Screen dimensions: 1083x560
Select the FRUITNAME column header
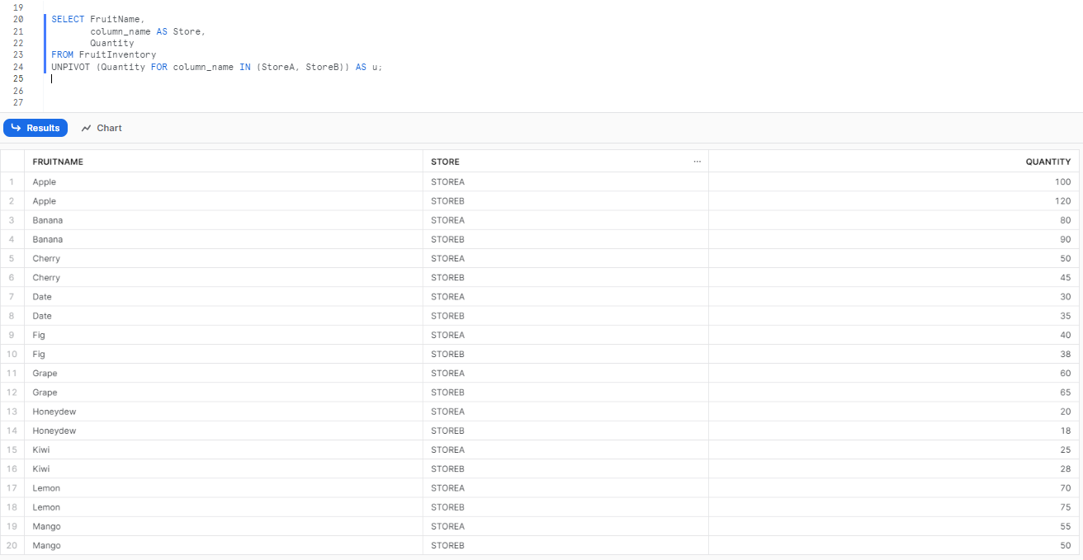(x=58, y=161)
